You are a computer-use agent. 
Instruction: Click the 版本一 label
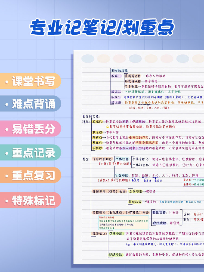116,76
